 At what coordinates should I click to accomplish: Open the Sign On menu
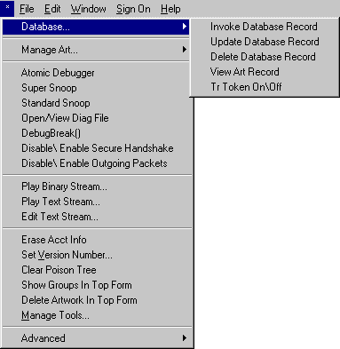[133, 9]
